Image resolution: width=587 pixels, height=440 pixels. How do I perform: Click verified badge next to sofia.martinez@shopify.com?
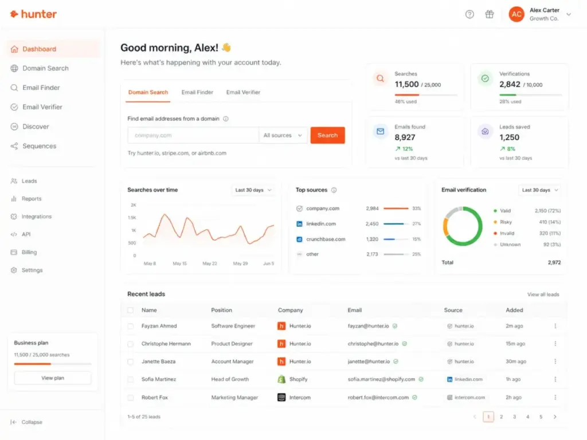click(x=421, y=379)
